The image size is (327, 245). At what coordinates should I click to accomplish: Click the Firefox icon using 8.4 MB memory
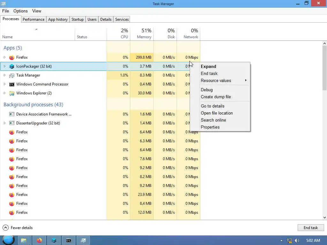point(12,204)
